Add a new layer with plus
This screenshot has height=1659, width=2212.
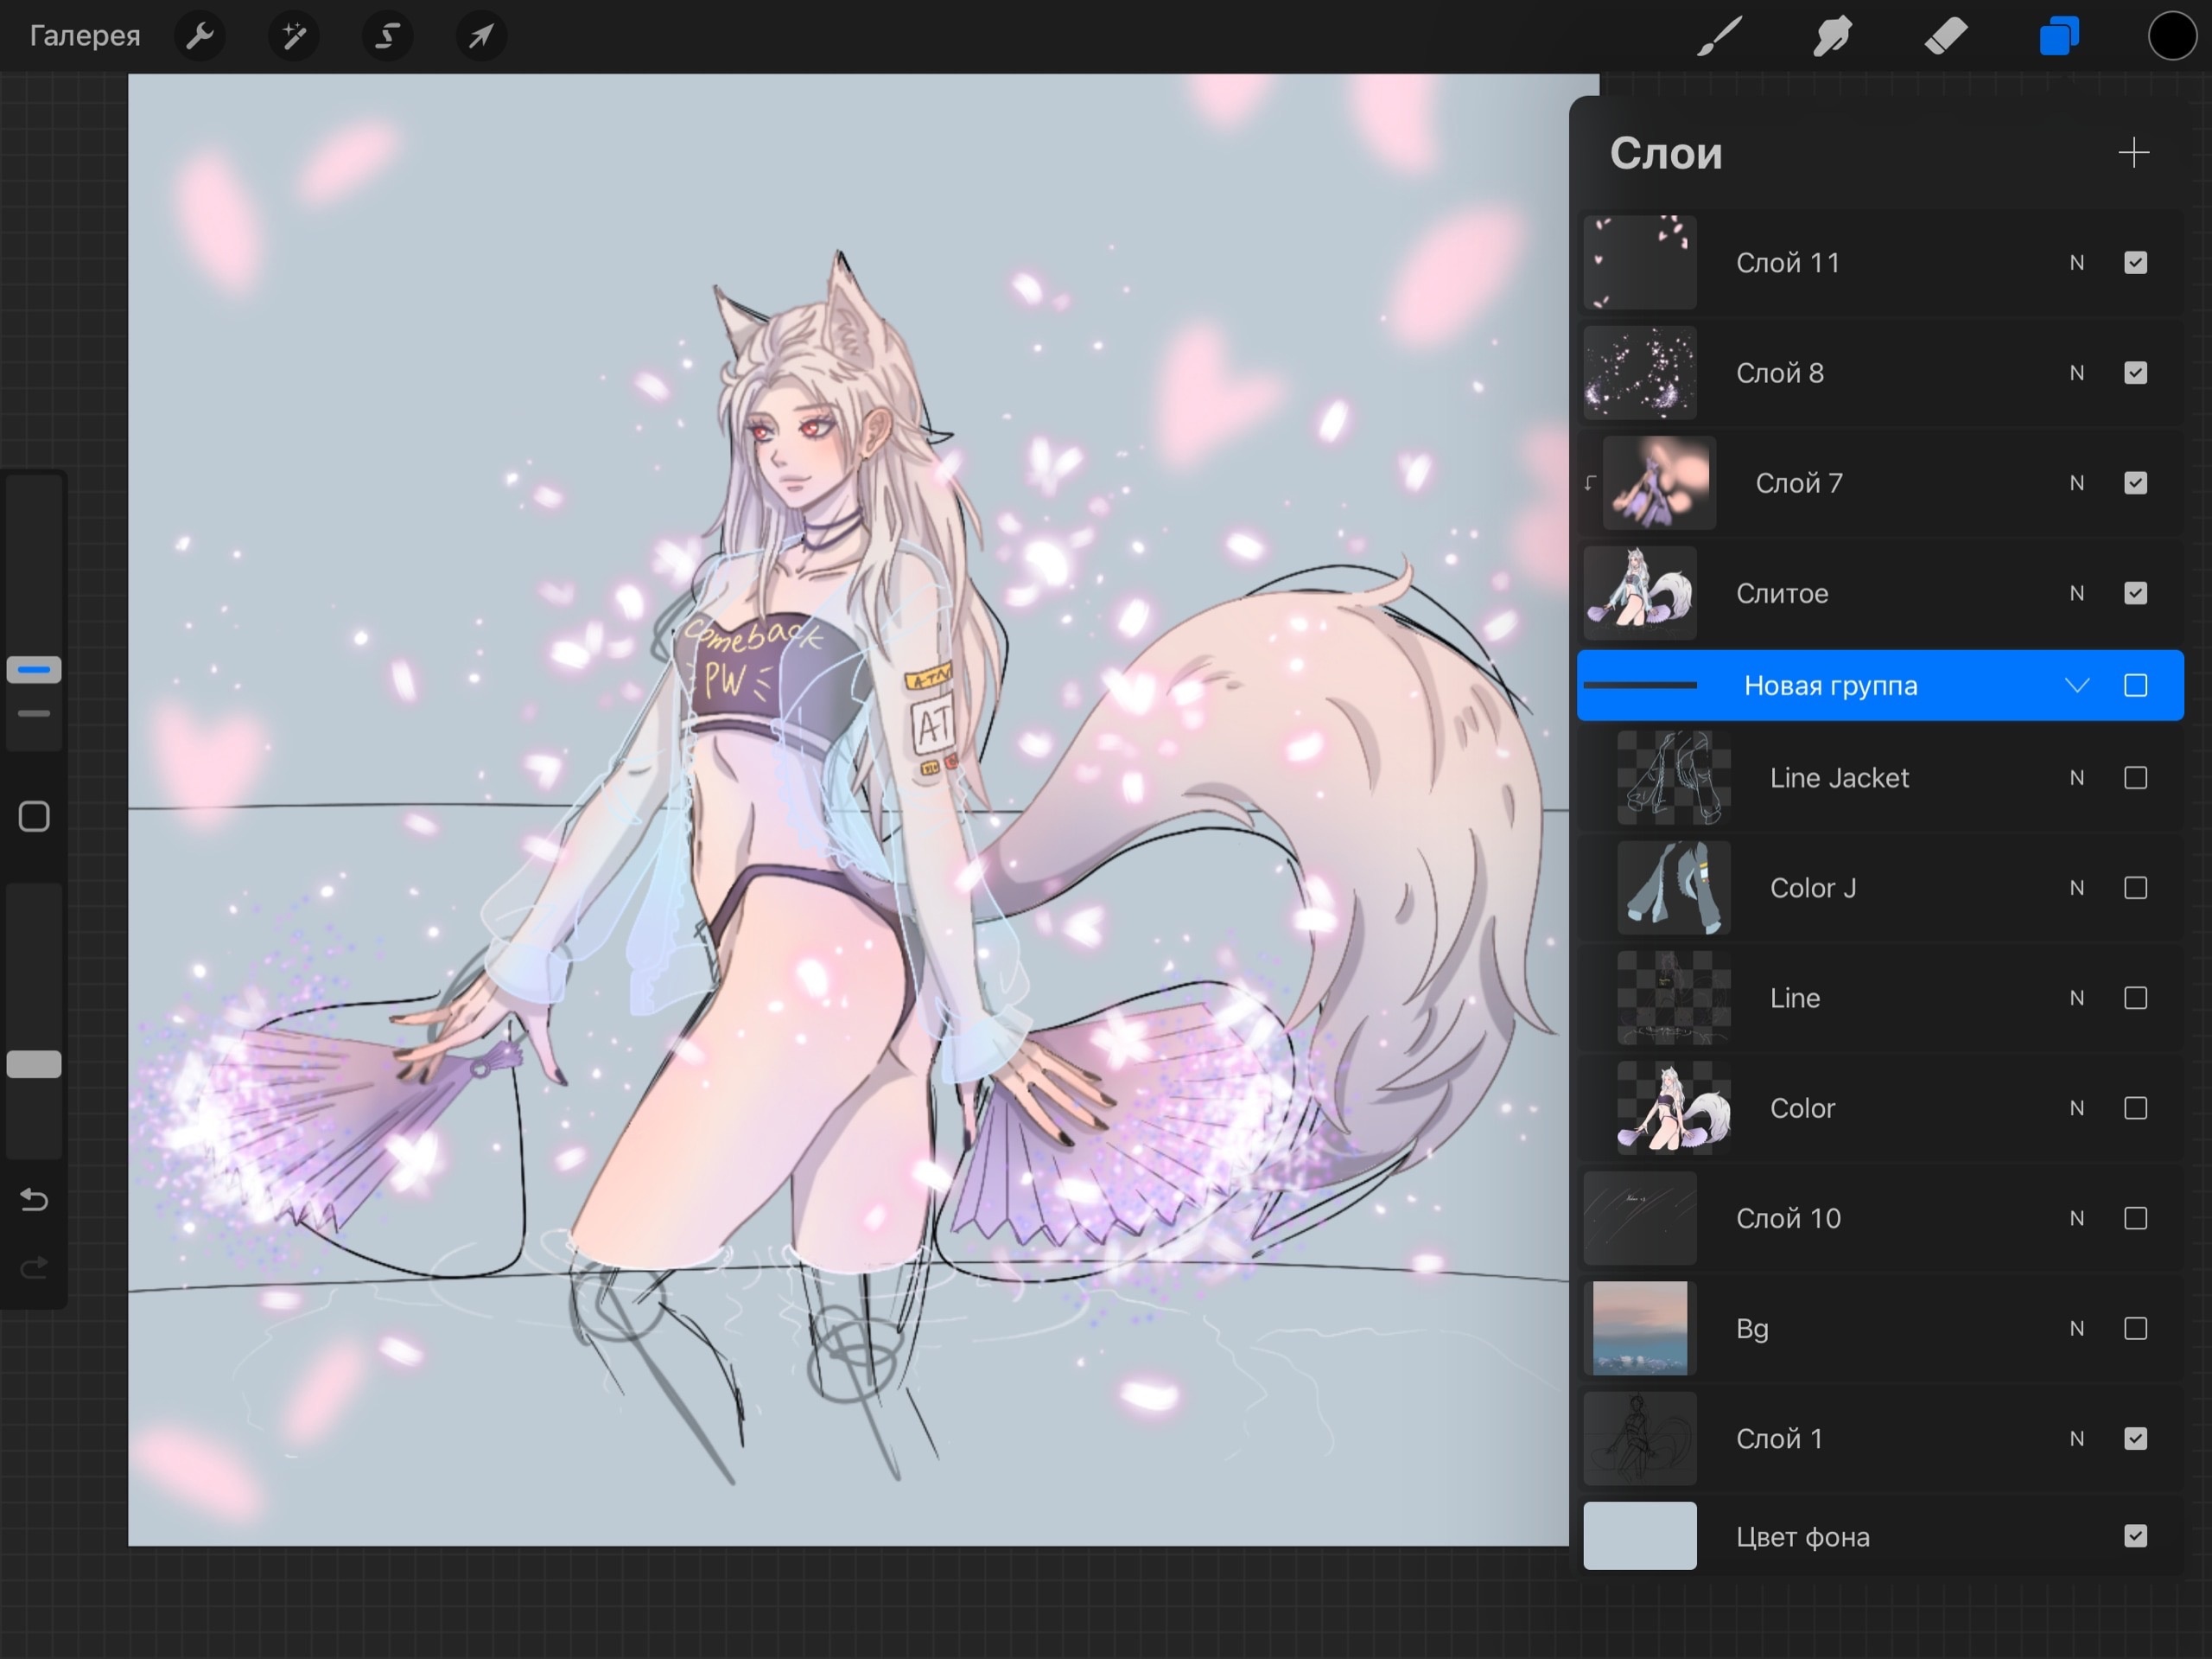[x=2133, y=153]
